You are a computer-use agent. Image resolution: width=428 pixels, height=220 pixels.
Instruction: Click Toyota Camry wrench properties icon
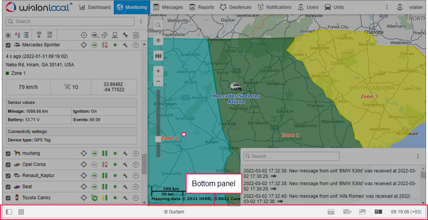coord(125,198)
